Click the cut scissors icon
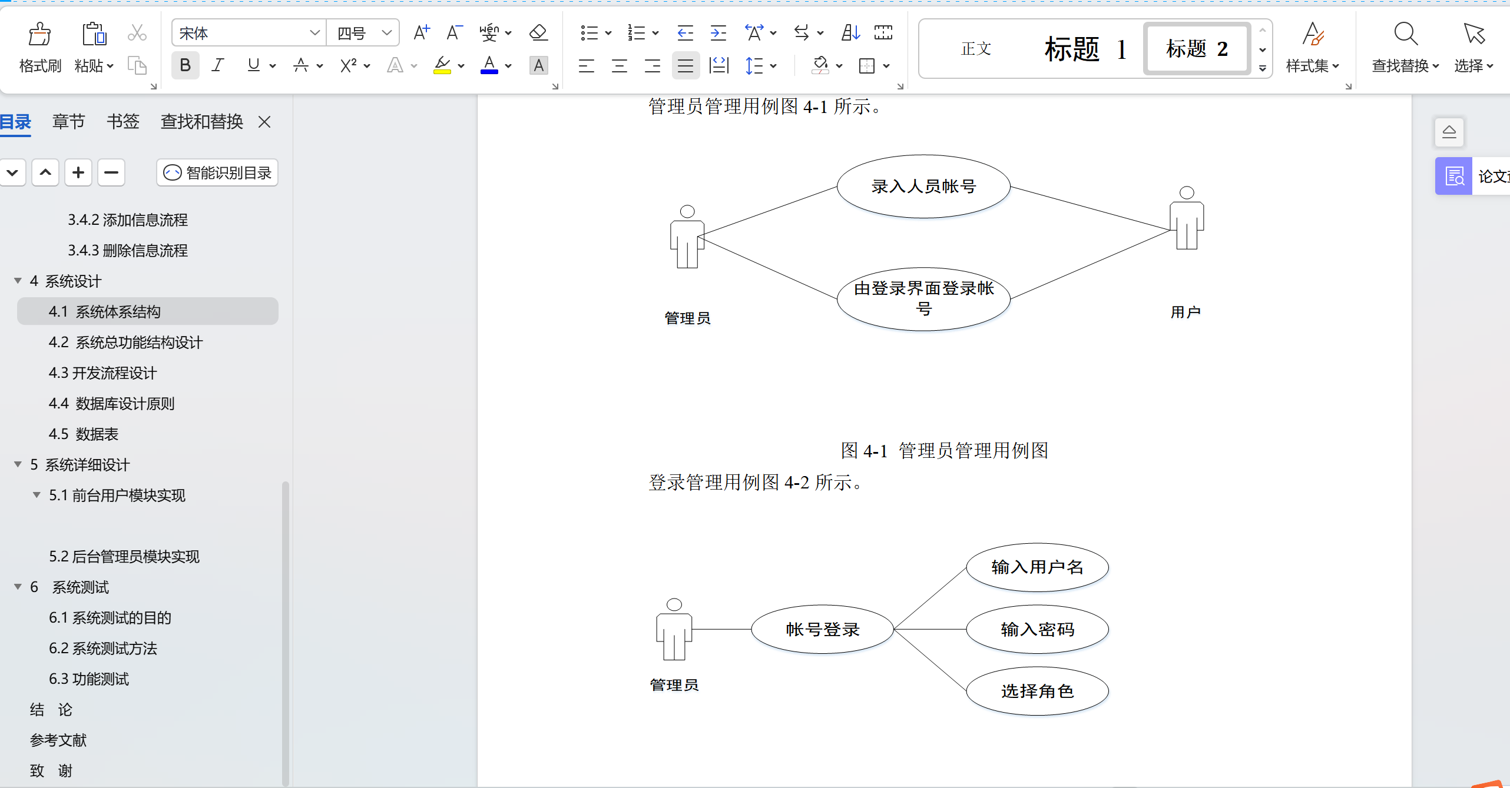The height and width of the screenshot is (788, 1510). pos(137,33)
